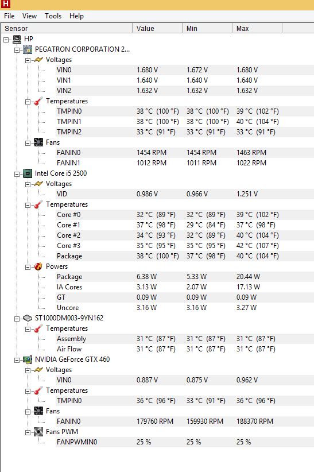314x472 pixels.
Task: Click the ST1000DM003 hard drive icon
Action: [x=28, y=318]
